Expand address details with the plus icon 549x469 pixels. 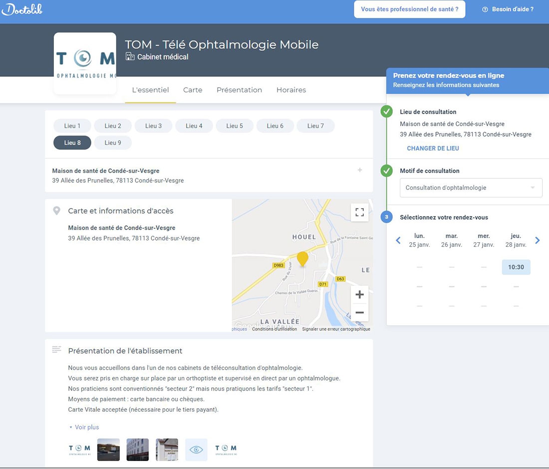(x=359, y=170)
